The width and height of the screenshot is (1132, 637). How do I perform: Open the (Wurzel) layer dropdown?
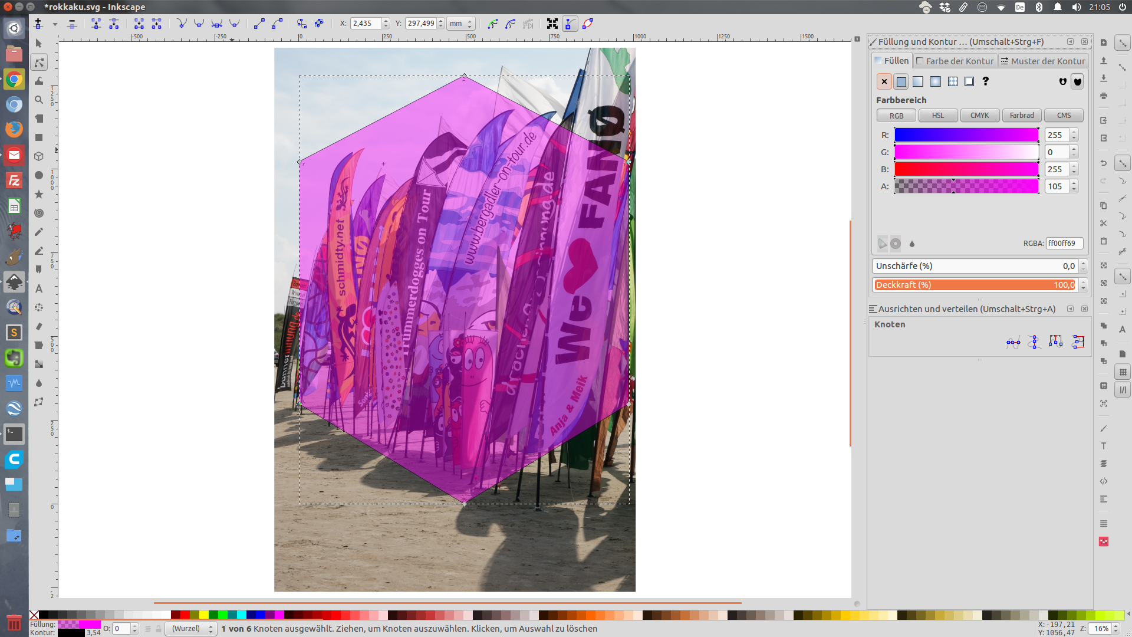pyautogui.click(x=191, y=629)
